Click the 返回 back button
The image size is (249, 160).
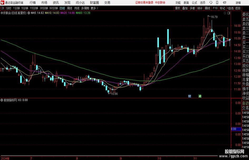pyautogui.click(x=238, y=8)
